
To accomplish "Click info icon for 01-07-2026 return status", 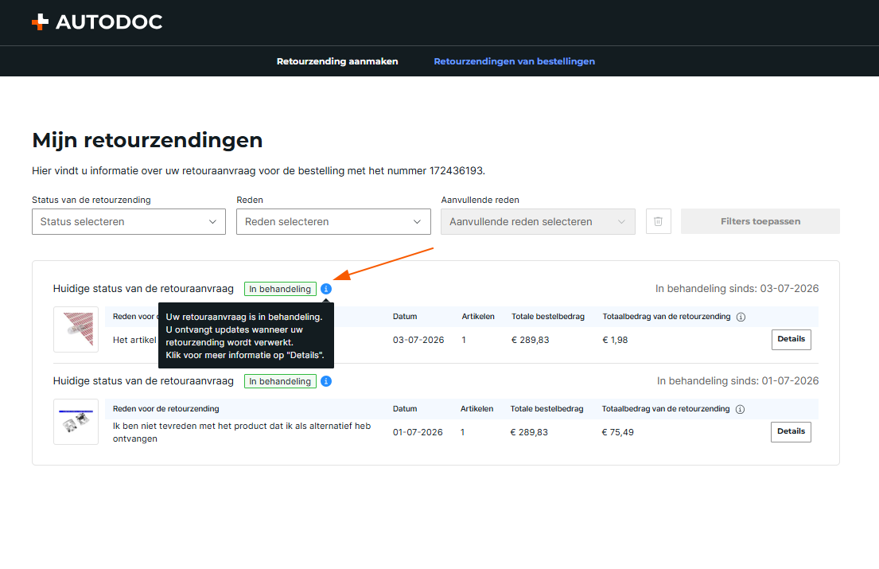I will click(326, 381).
